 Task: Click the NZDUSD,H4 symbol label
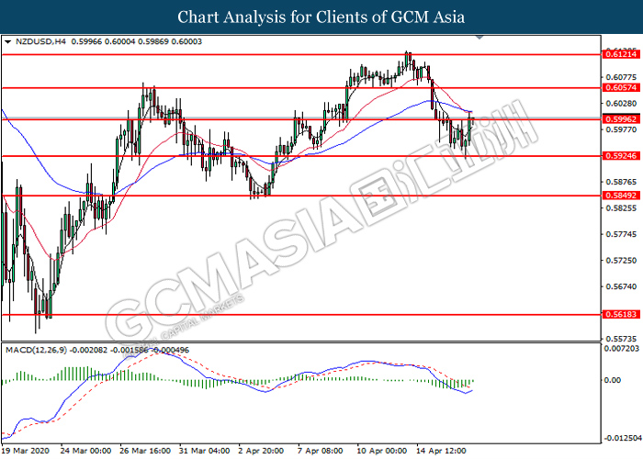click(x=40, y=42)
